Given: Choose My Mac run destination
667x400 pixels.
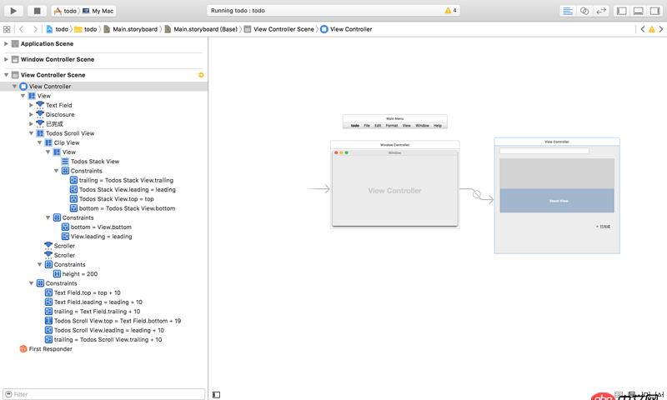Looking at the screenshot, I should pos(98,11).
